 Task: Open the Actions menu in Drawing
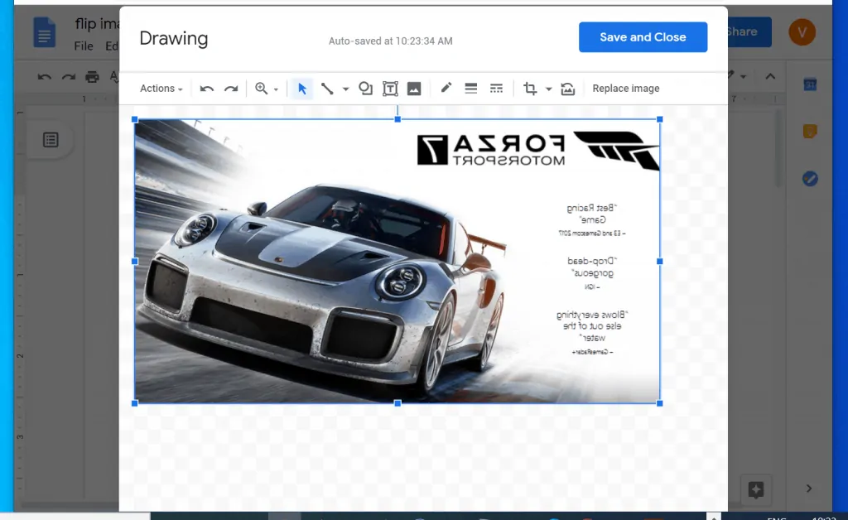[x=161, y=89]
